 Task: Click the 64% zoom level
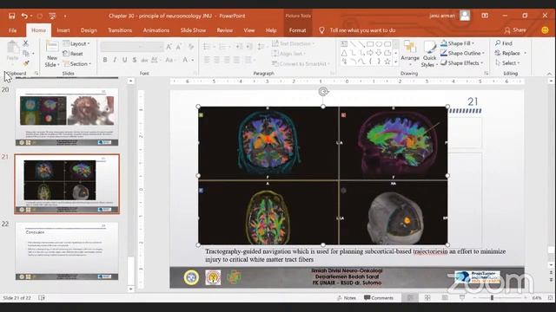tap(537, 298)
